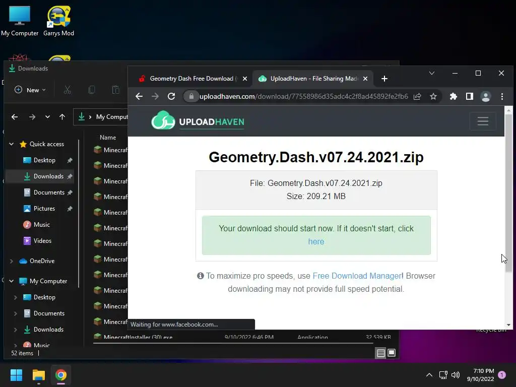Open Chrome extensions puzzle icon

(x=453, y=96)
